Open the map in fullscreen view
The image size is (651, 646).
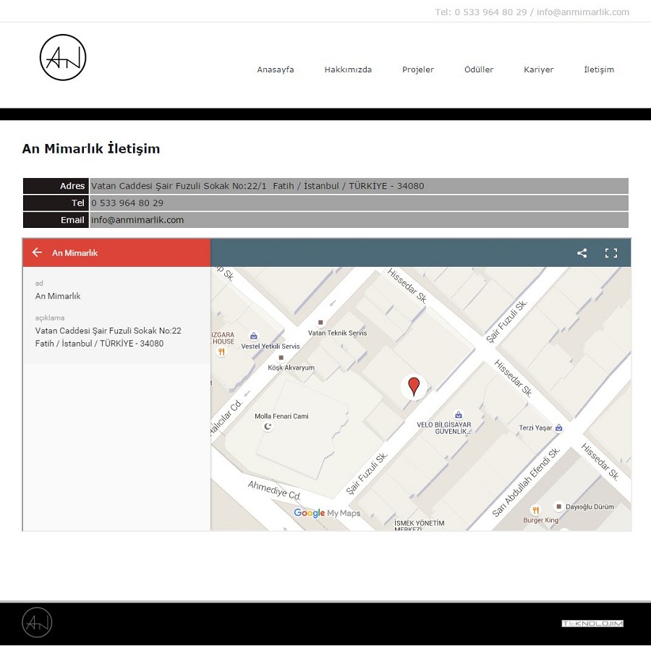(x=611, y=253)
